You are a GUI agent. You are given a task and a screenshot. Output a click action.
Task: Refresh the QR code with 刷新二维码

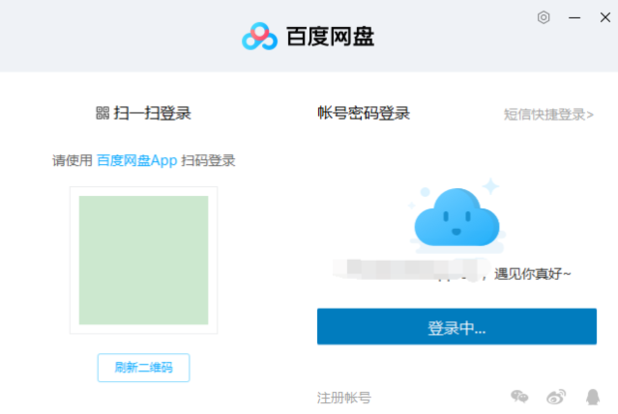click(x=144, y=367)
